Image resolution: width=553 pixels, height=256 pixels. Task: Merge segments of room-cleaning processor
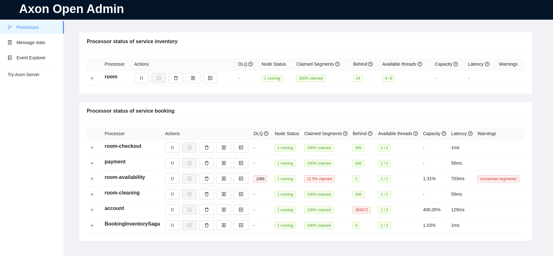pyautogui.click(x=241, y=194)
